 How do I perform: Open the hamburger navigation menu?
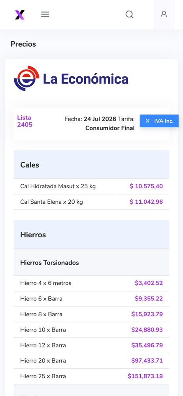[x=45, y=14]
